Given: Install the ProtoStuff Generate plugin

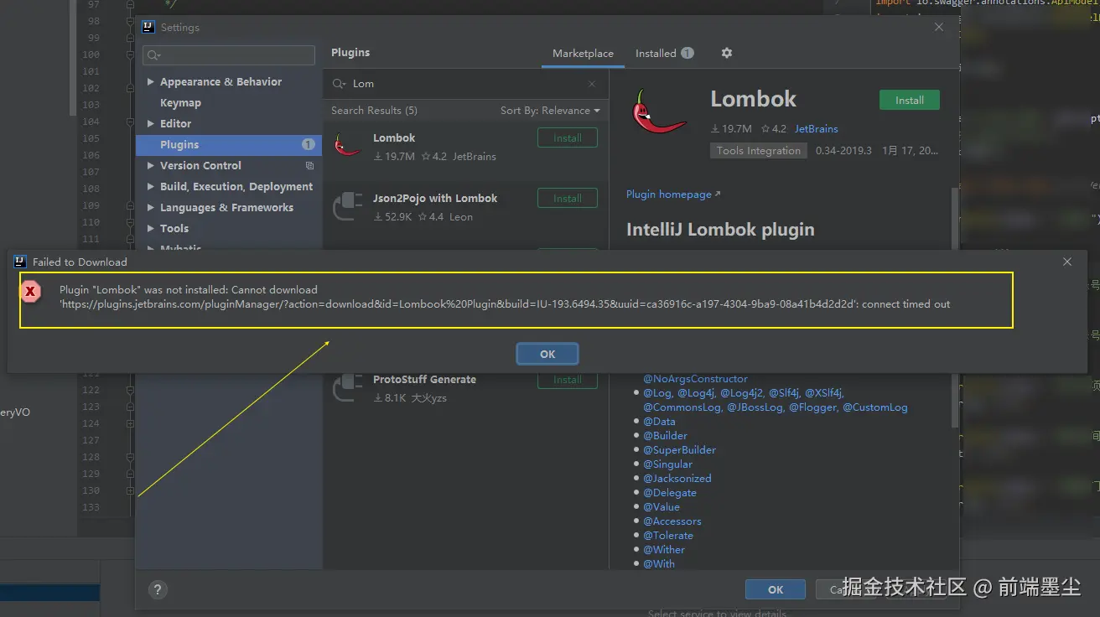Looking at the screenshot, I should pyautogui.click(x=568, y=380).
